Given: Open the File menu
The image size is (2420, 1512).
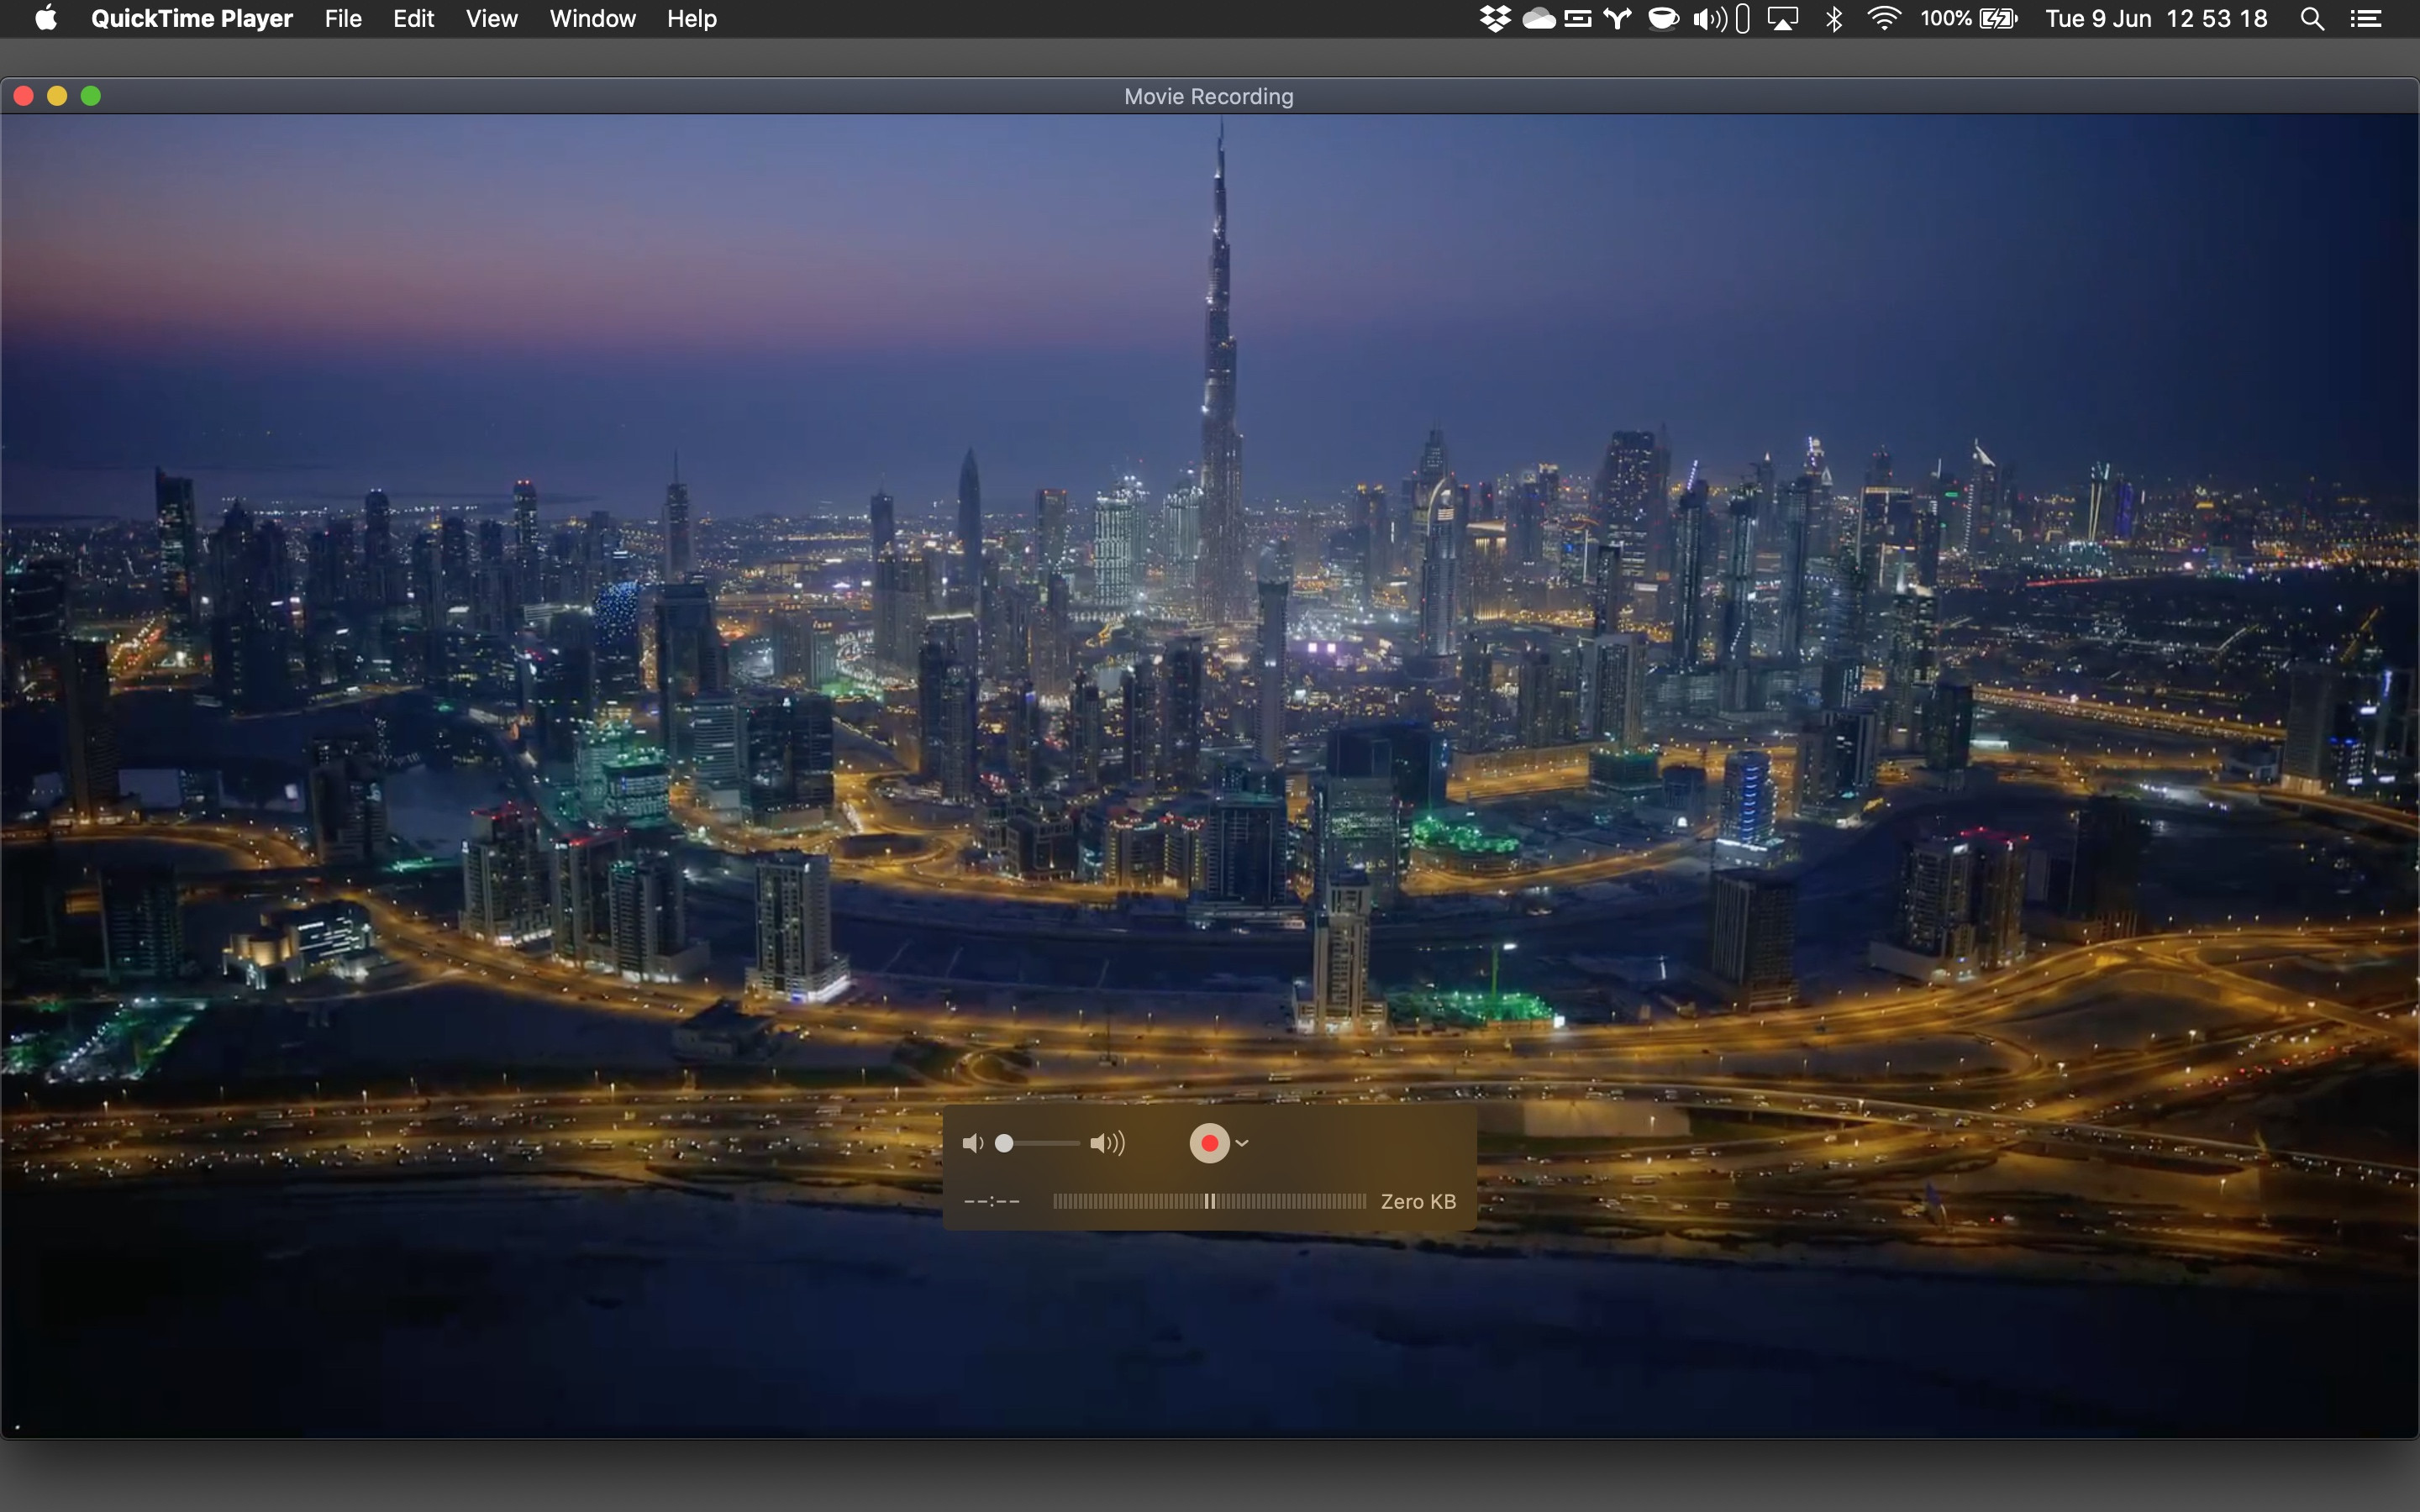Looking at the screenshot, I should coord(342,18).
